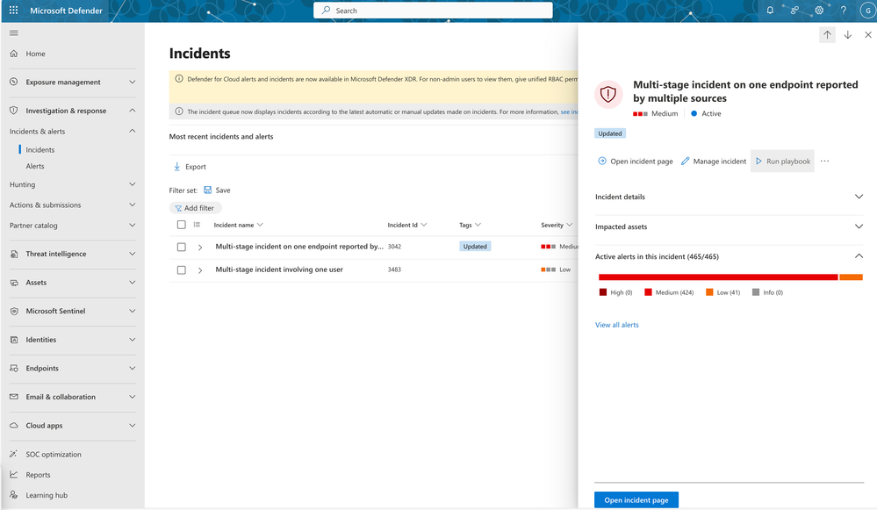Click the Email & collaboration envelope icon
Image resolution: width=877 pixels, height=510 pixels.
click(x=14, y=397)
